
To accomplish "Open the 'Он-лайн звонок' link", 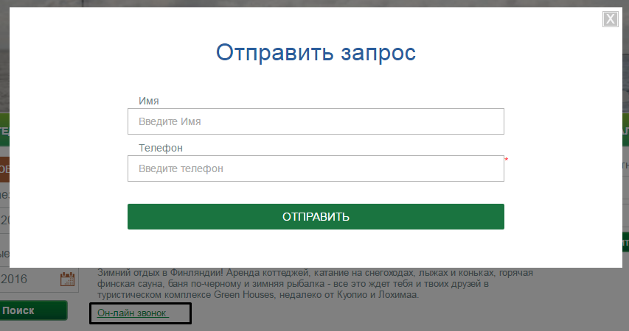I will coord(133,313).
